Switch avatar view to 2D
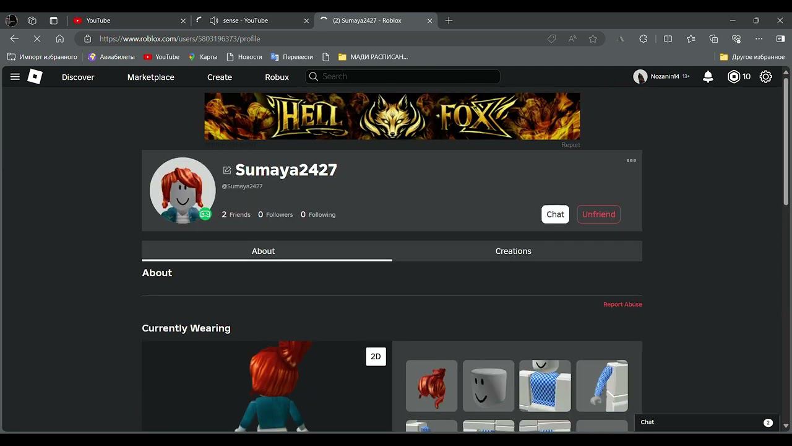Screen dimensions: 792x446 click(x=376, y=356)
